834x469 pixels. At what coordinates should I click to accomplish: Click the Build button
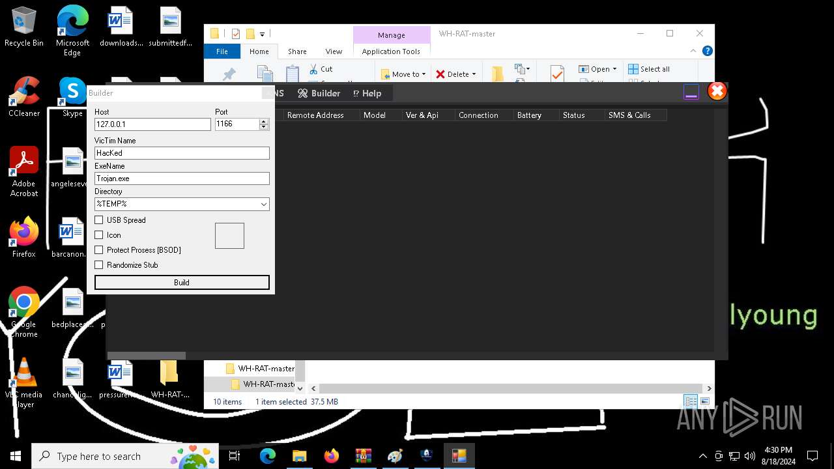[x=182, y=282]
